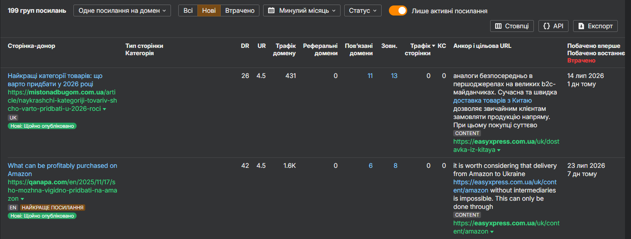Open easyxpress.com.ua/uk/content/amazon anchor link in text
Screen dimensions: 631x239
(x=505, y=186)
